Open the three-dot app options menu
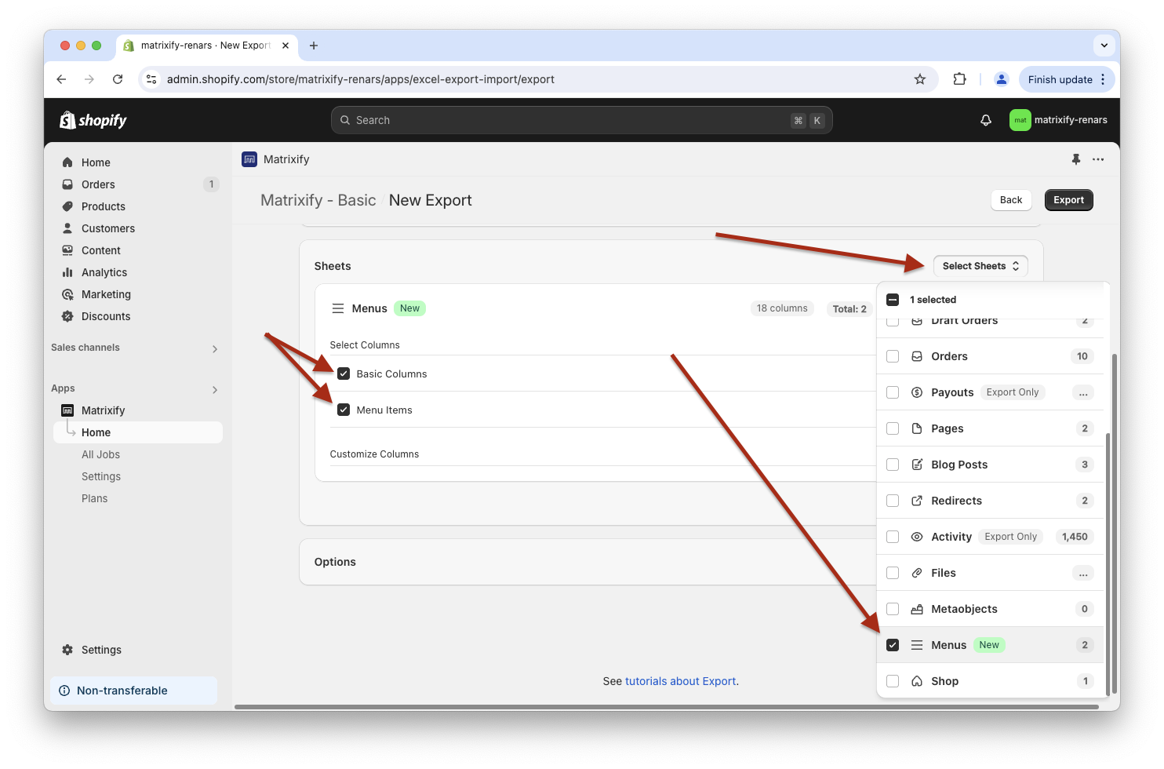Viewport: 1164px width, 769px height. click(x=1098, y=159)
